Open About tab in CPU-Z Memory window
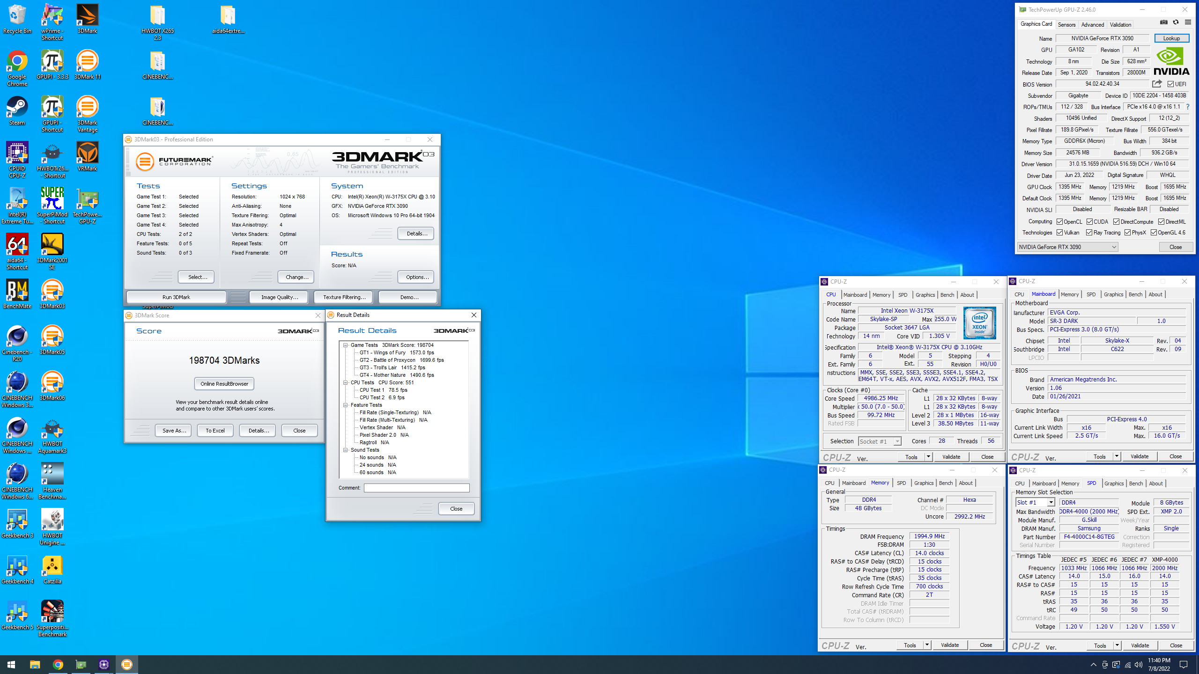The image size is (1199, 674). [966, 483]
